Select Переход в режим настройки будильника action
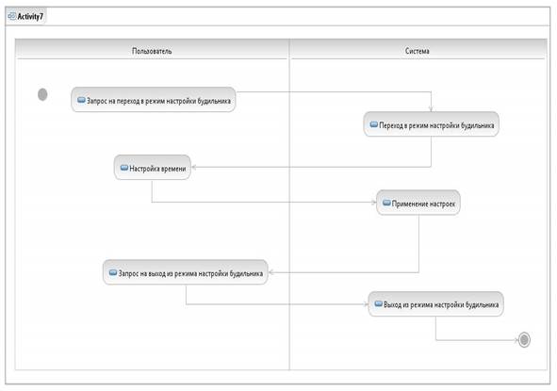The width and height of the screenshot is (557, 391). click(x=432, y=124)
